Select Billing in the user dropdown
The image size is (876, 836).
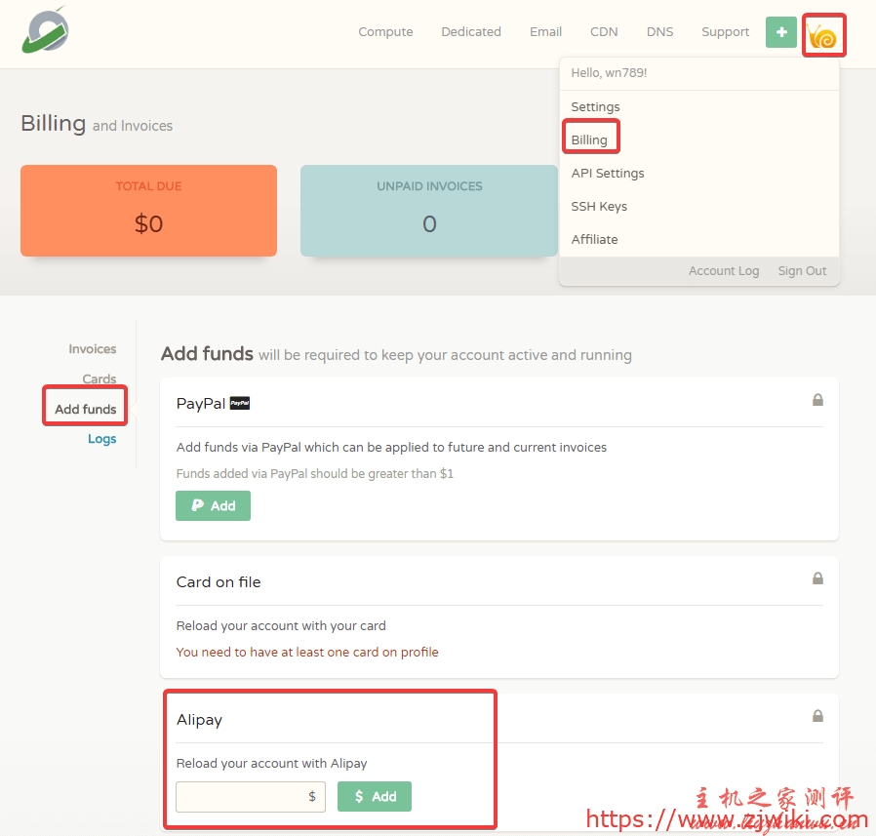pos(589,140)
